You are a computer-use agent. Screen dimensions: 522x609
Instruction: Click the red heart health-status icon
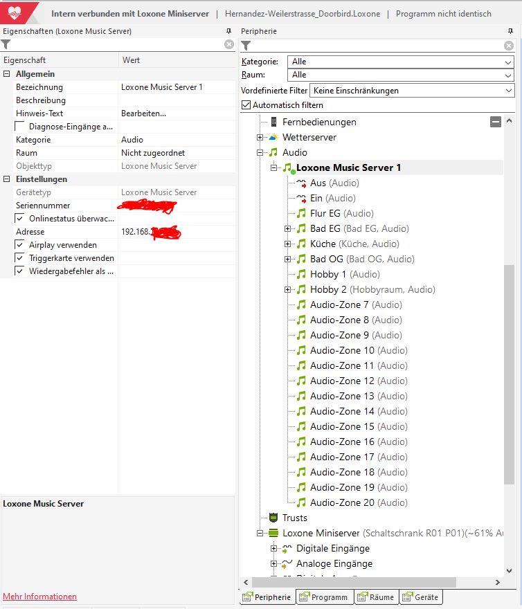click(x=15, y=13)
